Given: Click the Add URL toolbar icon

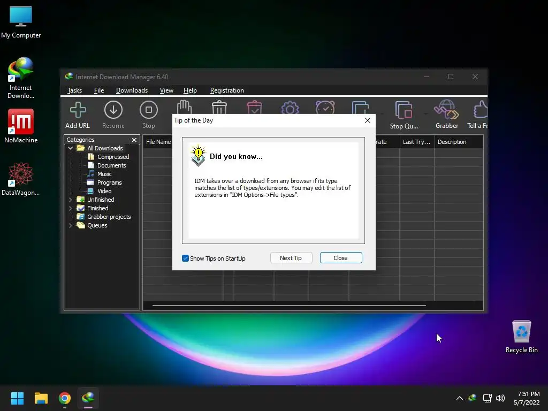Looking at the screenshot, I should 78,115.
